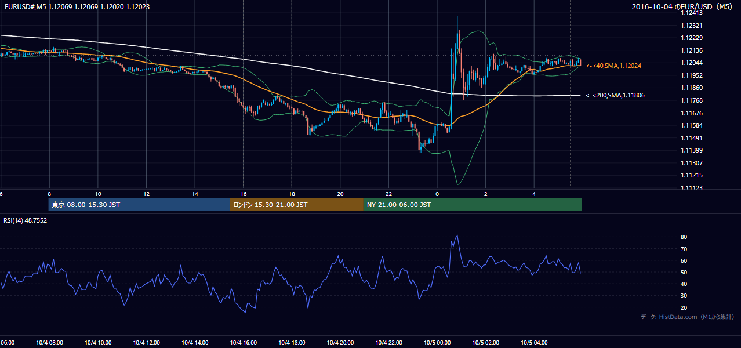
Task: Click RSI scale level 80
Action: pos(684,237)
